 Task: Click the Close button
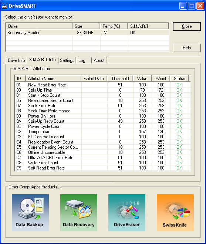point(187,26)
